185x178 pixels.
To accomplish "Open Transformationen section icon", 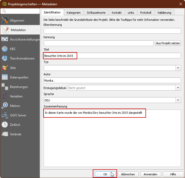I will (5, 58).
